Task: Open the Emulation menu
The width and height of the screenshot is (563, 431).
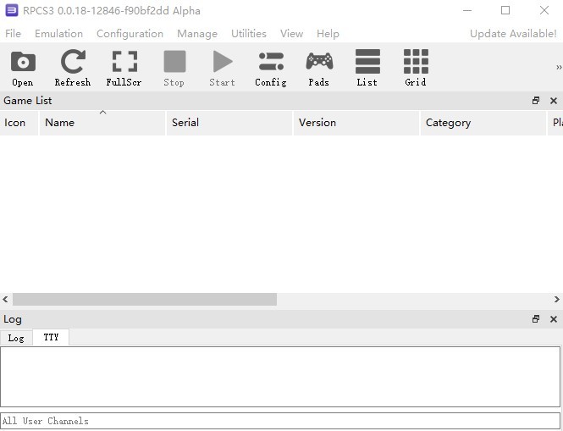Action: click(58, 34)
